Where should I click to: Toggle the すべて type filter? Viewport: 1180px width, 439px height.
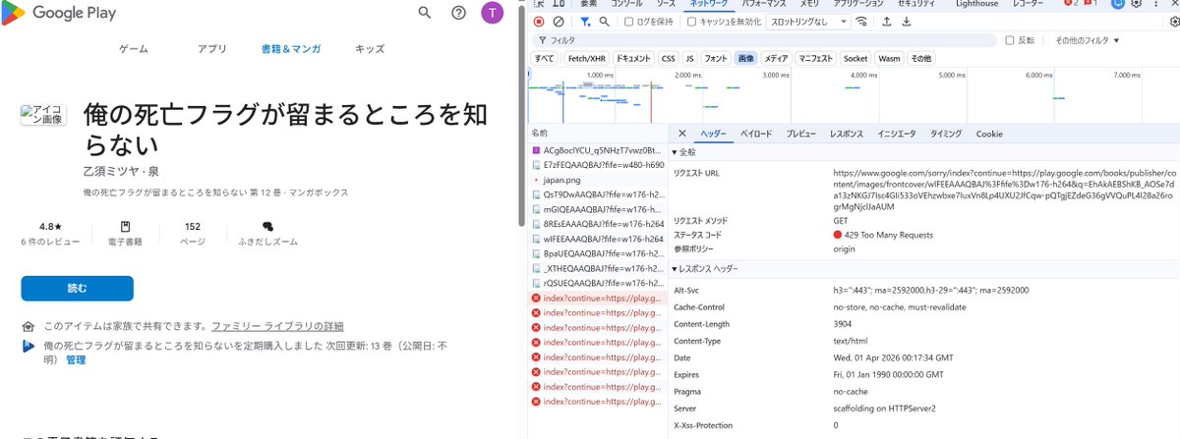pos(544,59)
